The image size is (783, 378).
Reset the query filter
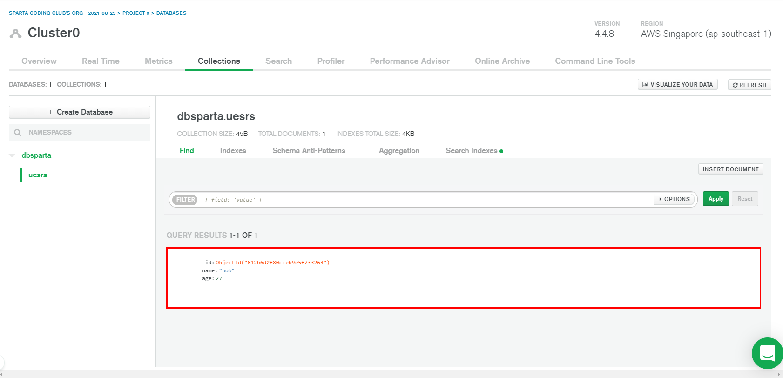coord(745,199)
